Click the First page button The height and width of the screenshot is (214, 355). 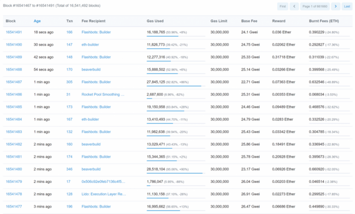[x=283, y=6]
